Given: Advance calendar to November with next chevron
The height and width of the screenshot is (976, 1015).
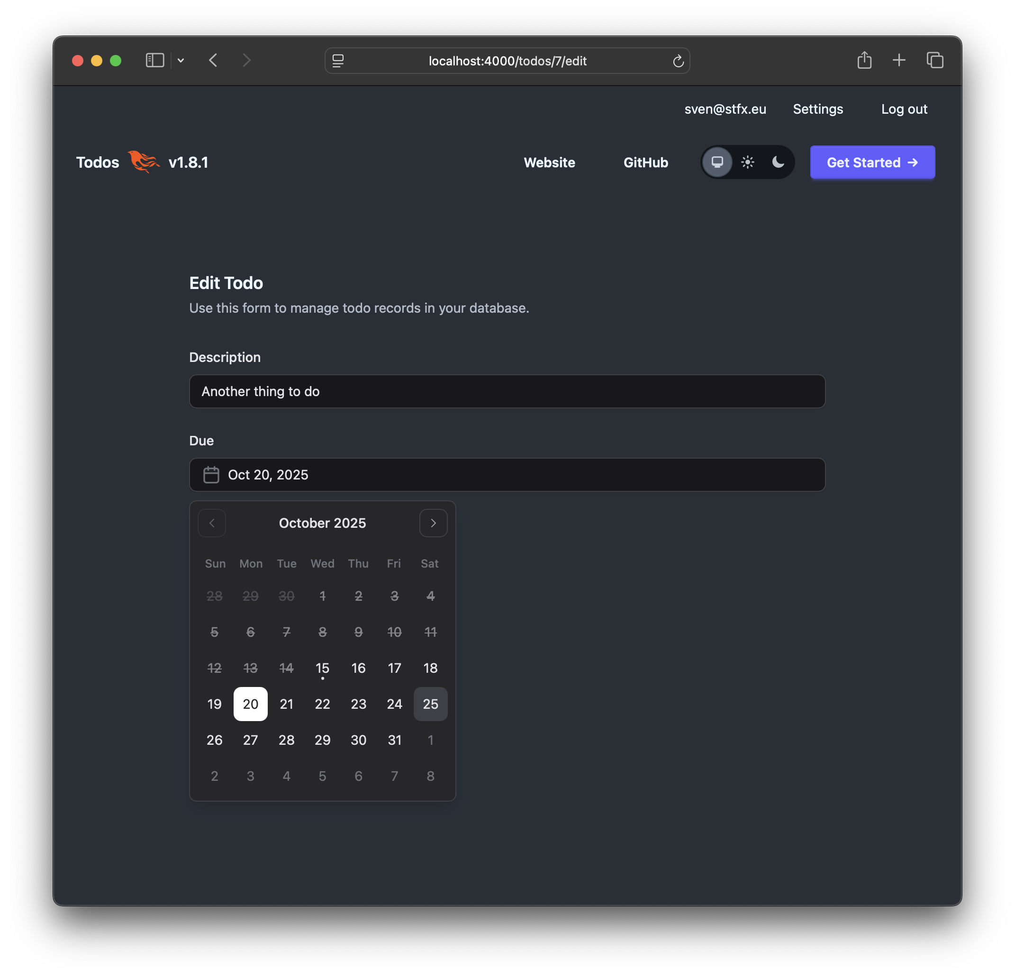Looking at the screenshot, I should point(434,523).
